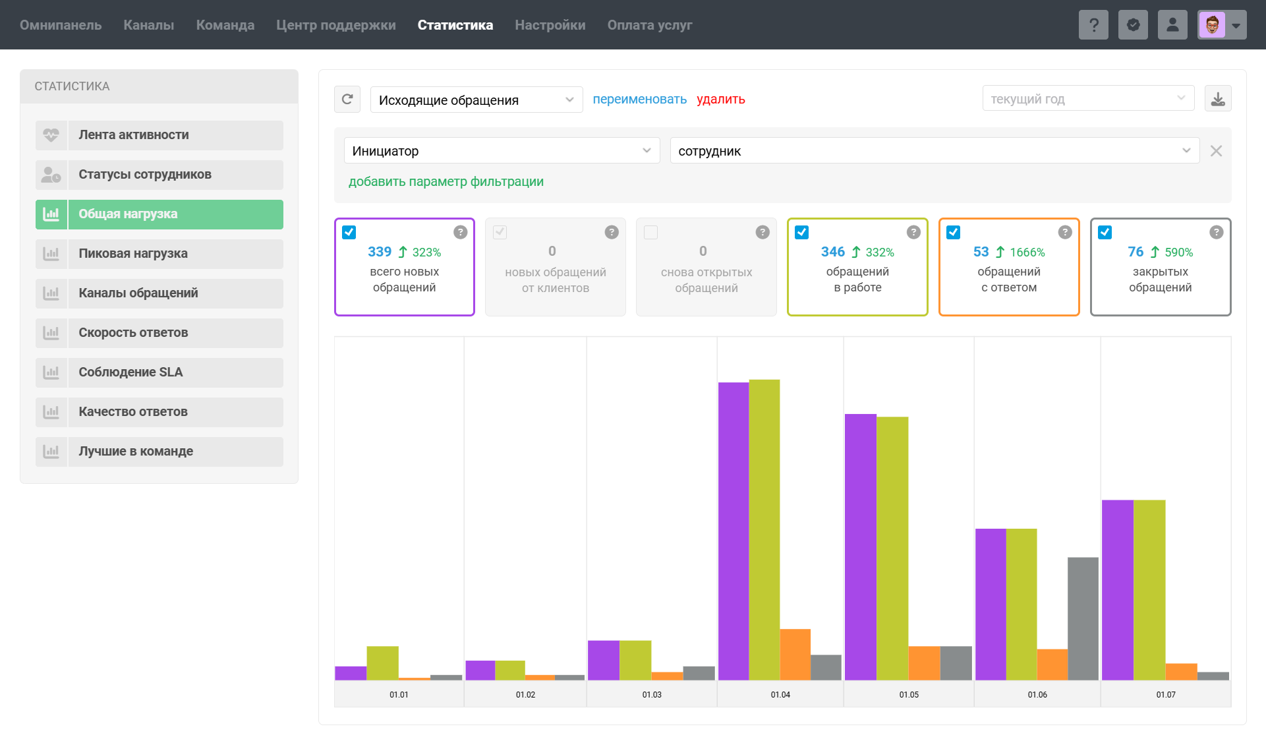The height and width of the screenshot is (743, 1266).
Task: Expand the Исходящие обращения report dropdown
Action: (x=476, y=100)
